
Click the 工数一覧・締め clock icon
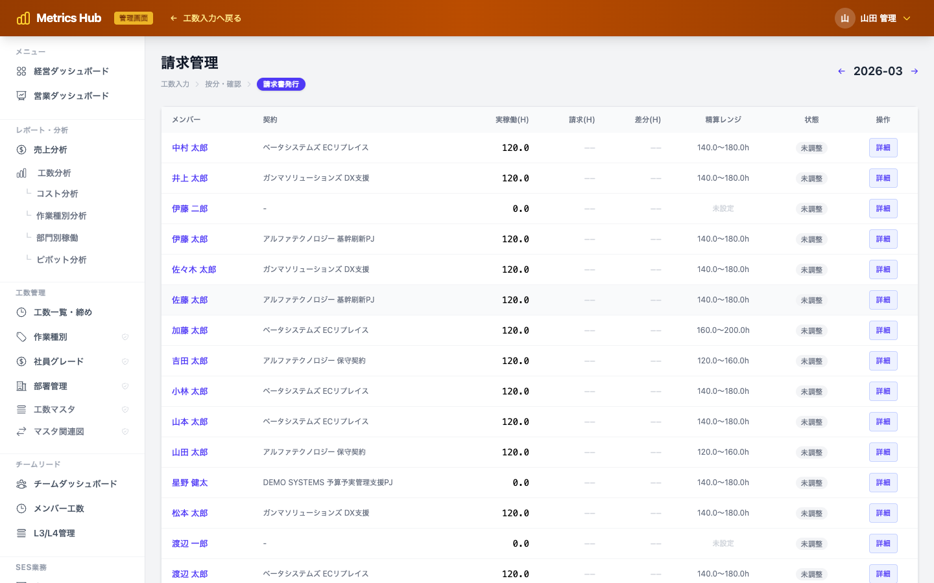[x=21, y=312]
